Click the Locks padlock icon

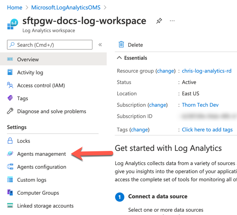(10, 141)
